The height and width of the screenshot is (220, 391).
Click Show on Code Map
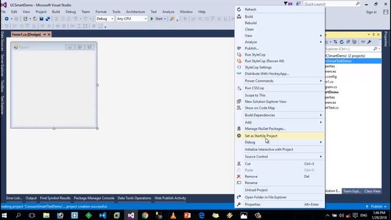tap(280, 108)
